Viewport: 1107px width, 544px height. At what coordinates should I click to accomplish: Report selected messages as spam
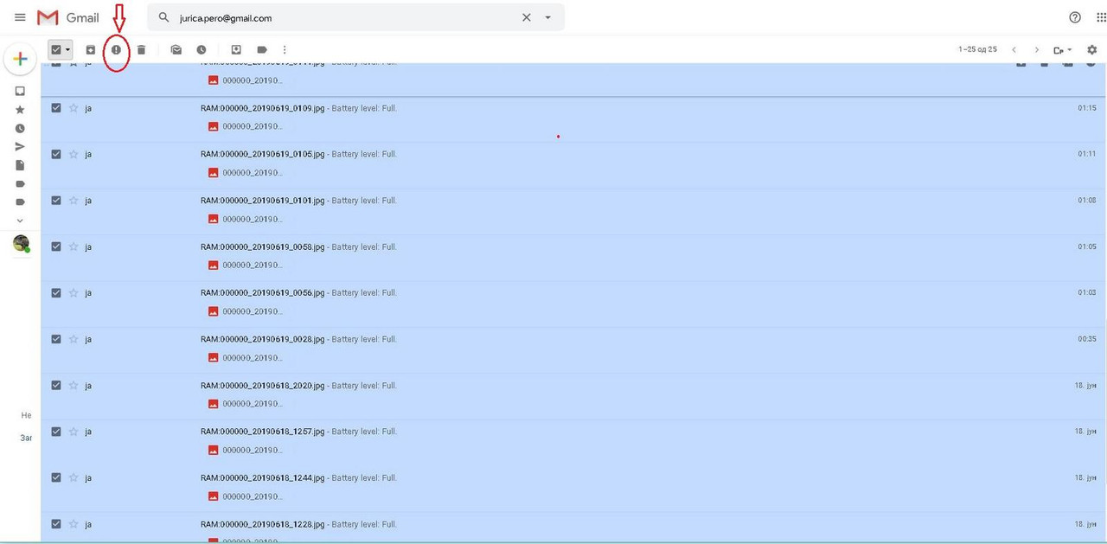coord(116,50)
